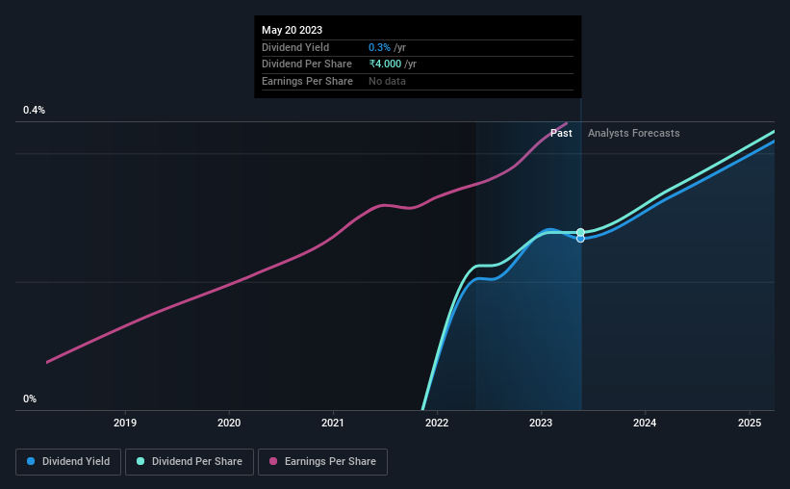This screenshot has height=489, width=790.
Task: Click the Analysts Forecasts label
Action: 634,133
